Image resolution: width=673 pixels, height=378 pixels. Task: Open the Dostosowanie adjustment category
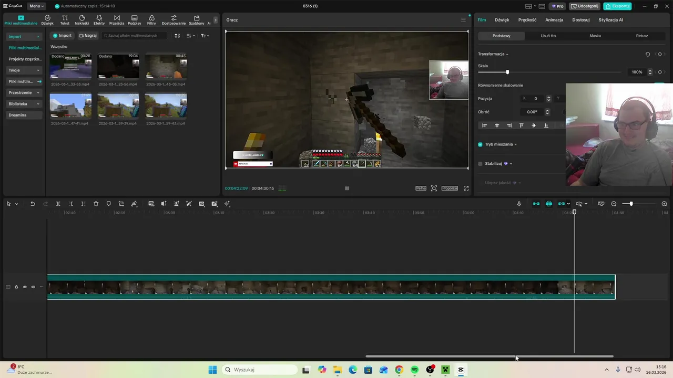pyautogui.click(x=174, y=20)
